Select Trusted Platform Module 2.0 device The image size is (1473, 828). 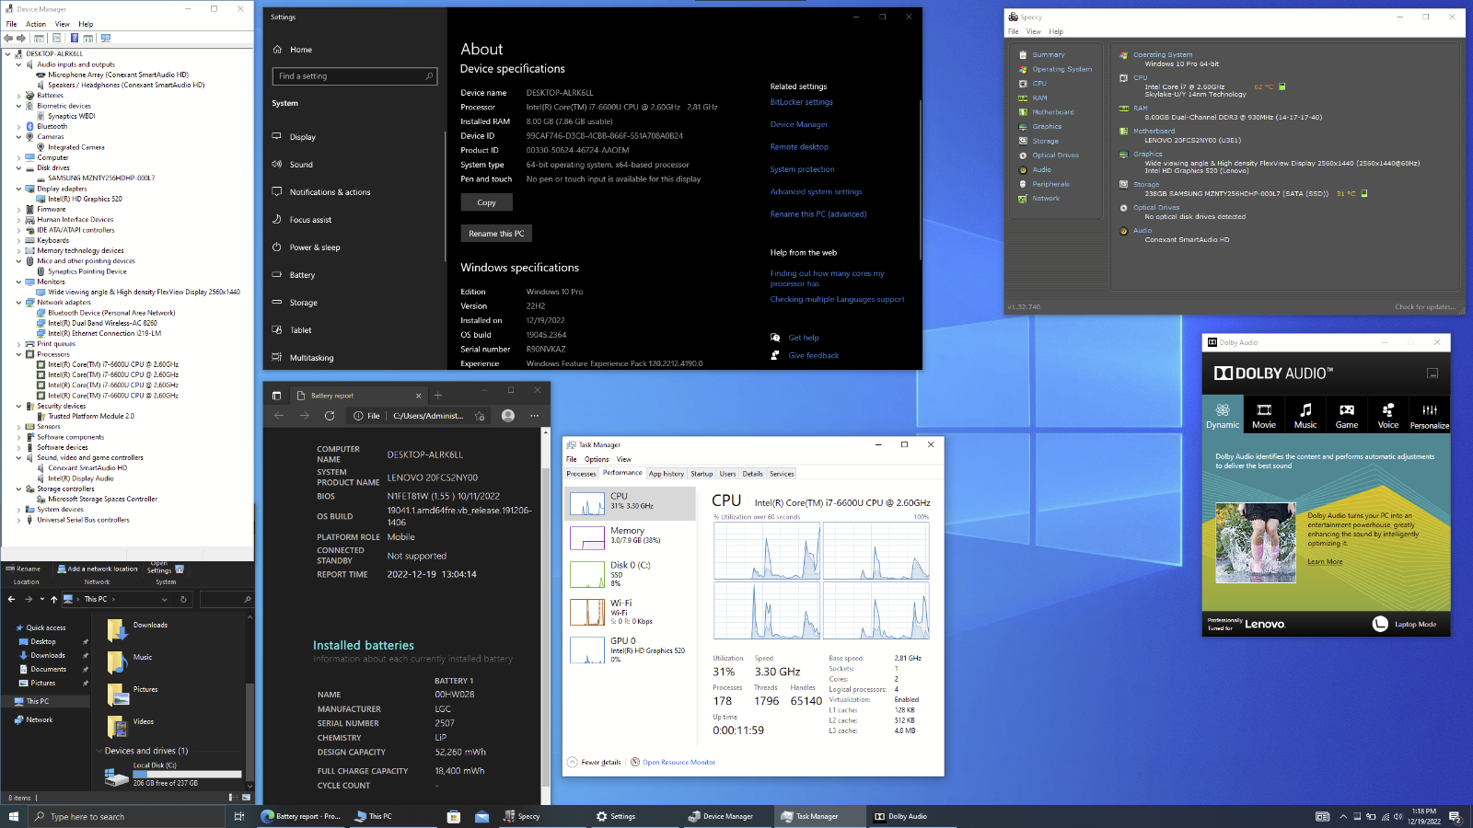click(x=91, y=416)
